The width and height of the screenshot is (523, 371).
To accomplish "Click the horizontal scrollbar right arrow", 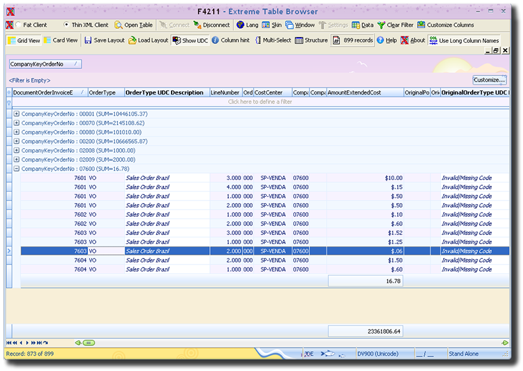I will point(505,343).
